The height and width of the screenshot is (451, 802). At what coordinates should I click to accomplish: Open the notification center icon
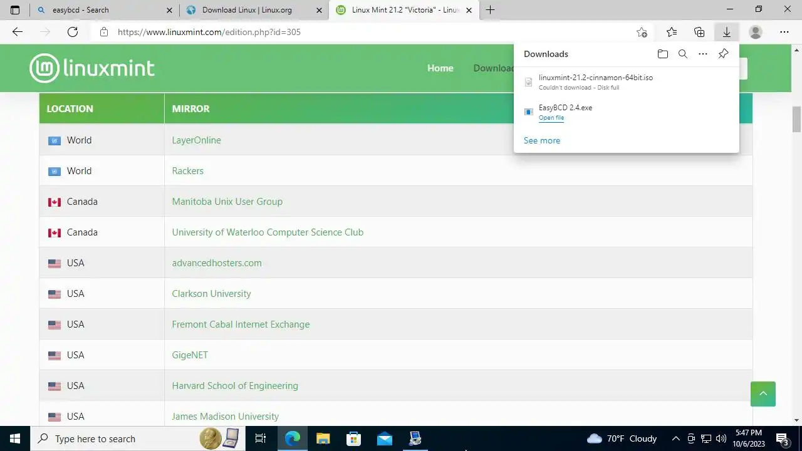pos(783,438)
